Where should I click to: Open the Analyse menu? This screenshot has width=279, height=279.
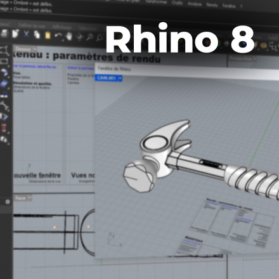(195, 4)
